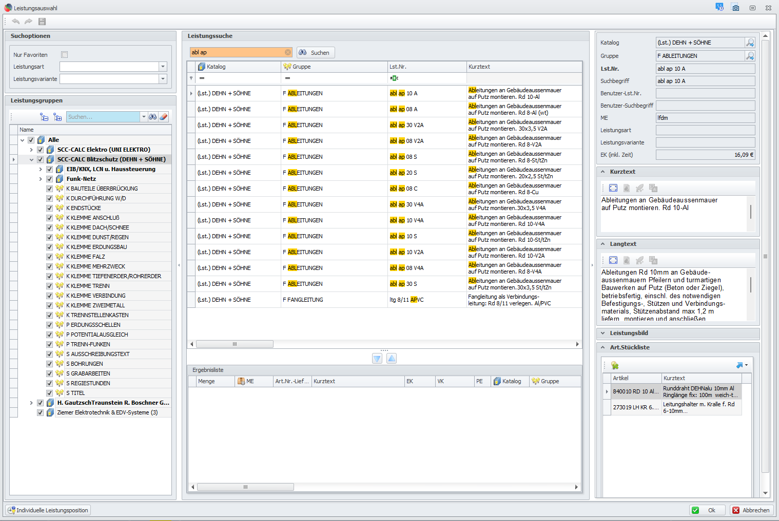Click the magnifier icon next to Katalog field
The image size is (779, 521).
pos(750,43)
